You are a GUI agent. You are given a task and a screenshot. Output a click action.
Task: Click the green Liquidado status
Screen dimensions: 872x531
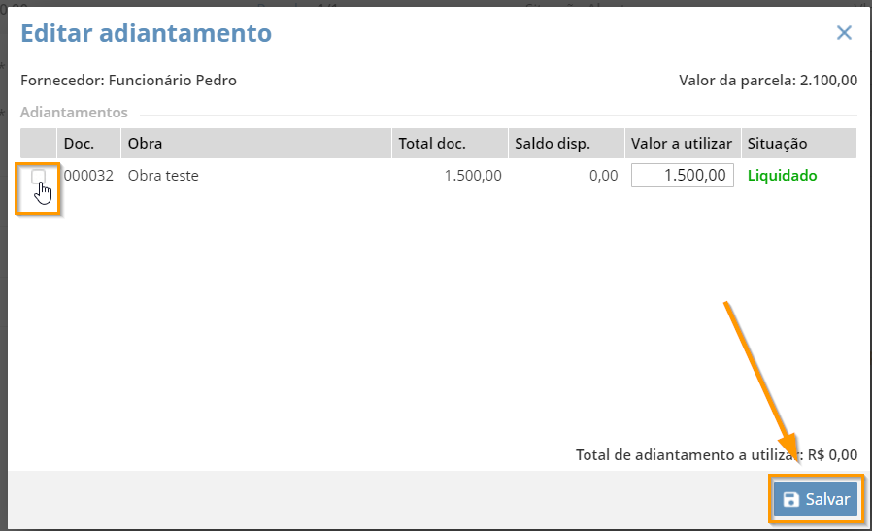(x=782, y=176)
